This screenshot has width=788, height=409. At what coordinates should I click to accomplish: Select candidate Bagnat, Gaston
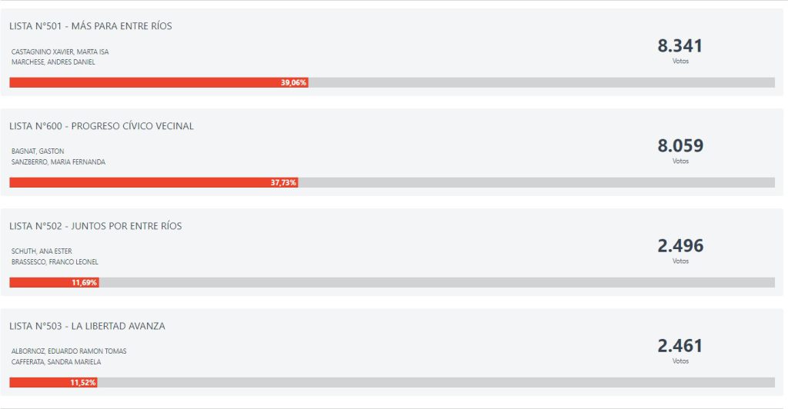pyautogui.click(x=38, y=151)
